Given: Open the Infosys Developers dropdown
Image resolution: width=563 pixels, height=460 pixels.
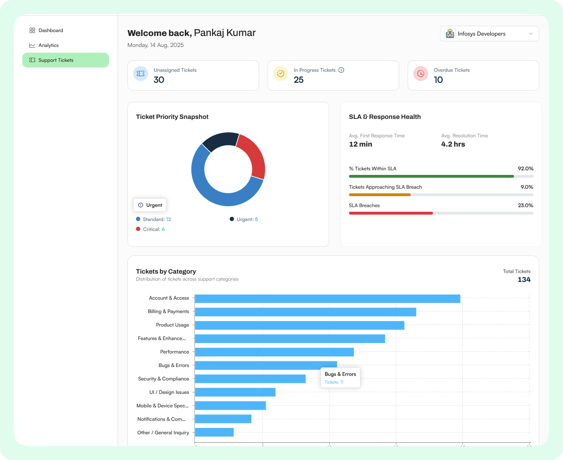Looking at the screenshot, I should pos(489,34).
